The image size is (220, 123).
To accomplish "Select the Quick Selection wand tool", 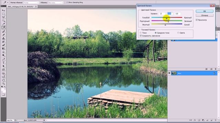I will pyautogui.click(x=3, y=21).
